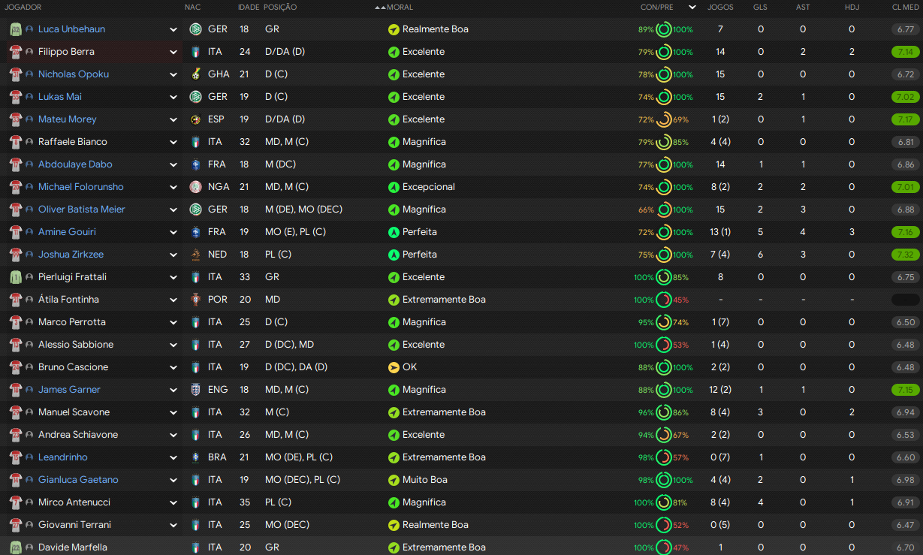Open Lukas Mai's player profile link

coord(60,97)
